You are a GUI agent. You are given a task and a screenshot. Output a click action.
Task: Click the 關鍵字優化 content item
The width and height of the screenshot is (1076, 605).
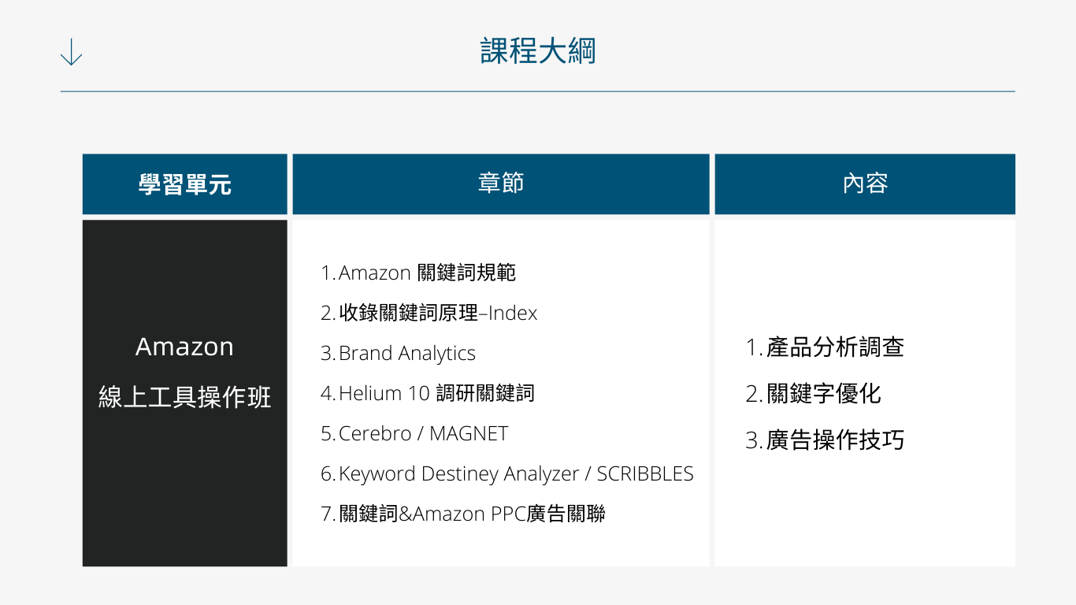(813, 393)
